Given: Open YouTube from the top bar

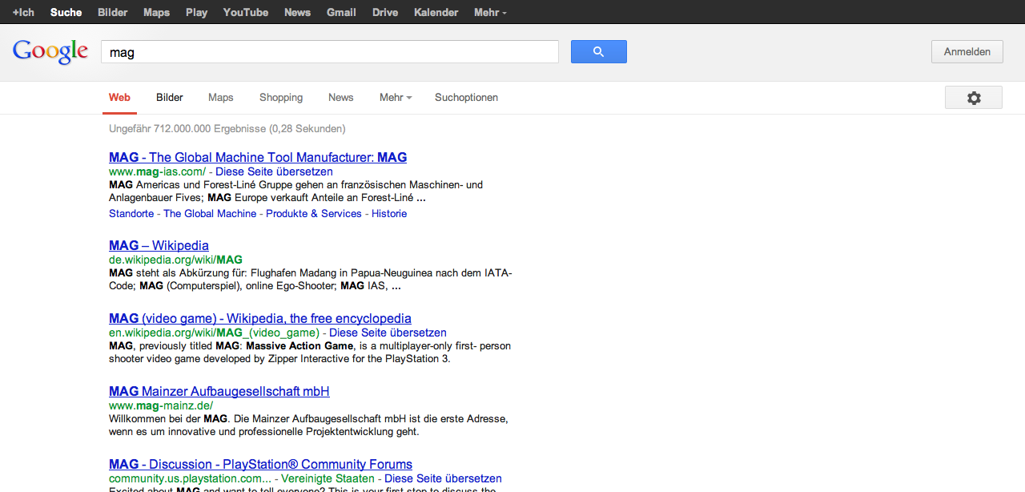Looking at the screenshot, I should tap(245, 12).
